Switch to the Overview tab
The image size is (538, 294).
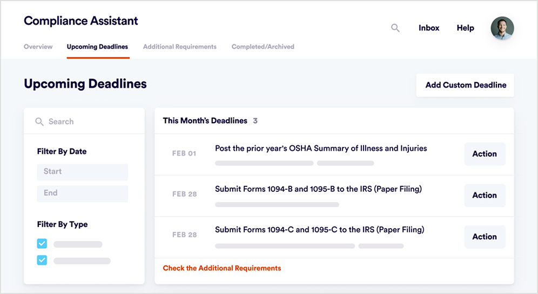(38, 46)
